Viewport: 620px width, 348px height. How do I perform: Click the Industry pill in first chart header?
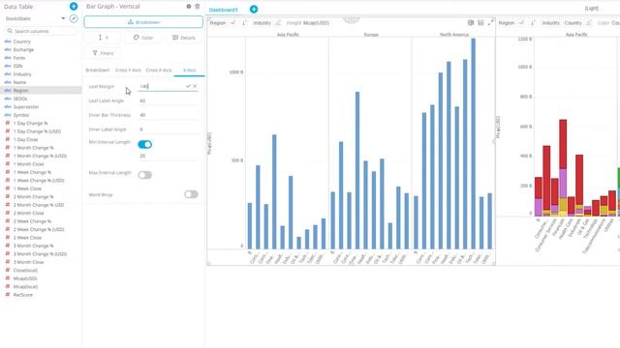262,23
